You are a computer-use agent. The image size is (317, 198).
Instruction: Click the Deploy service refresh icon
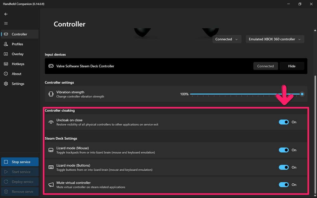6,181
